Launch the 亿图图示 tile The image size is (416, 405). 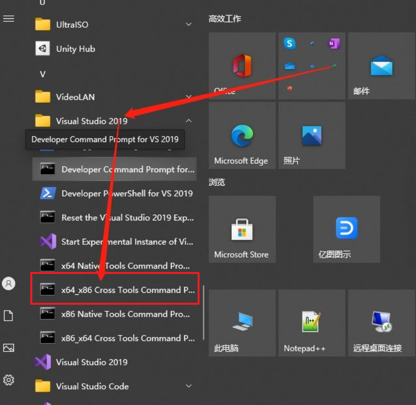347,229
